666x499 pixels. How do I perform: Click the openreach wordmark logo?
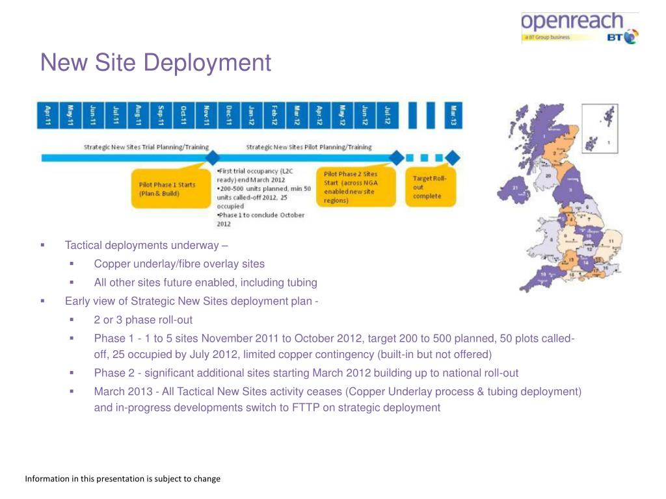click(572, 22)
